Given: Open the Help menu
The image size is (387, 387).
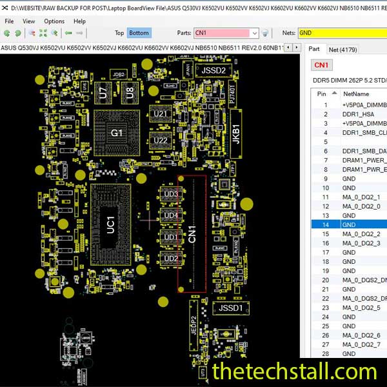Looking at the screenshot, I should 79,21.
